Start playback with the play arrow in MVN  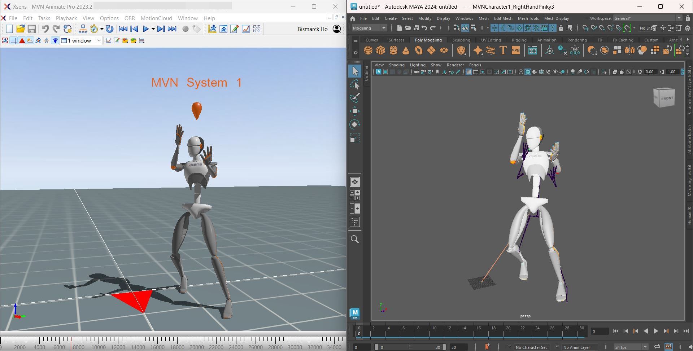146,29
